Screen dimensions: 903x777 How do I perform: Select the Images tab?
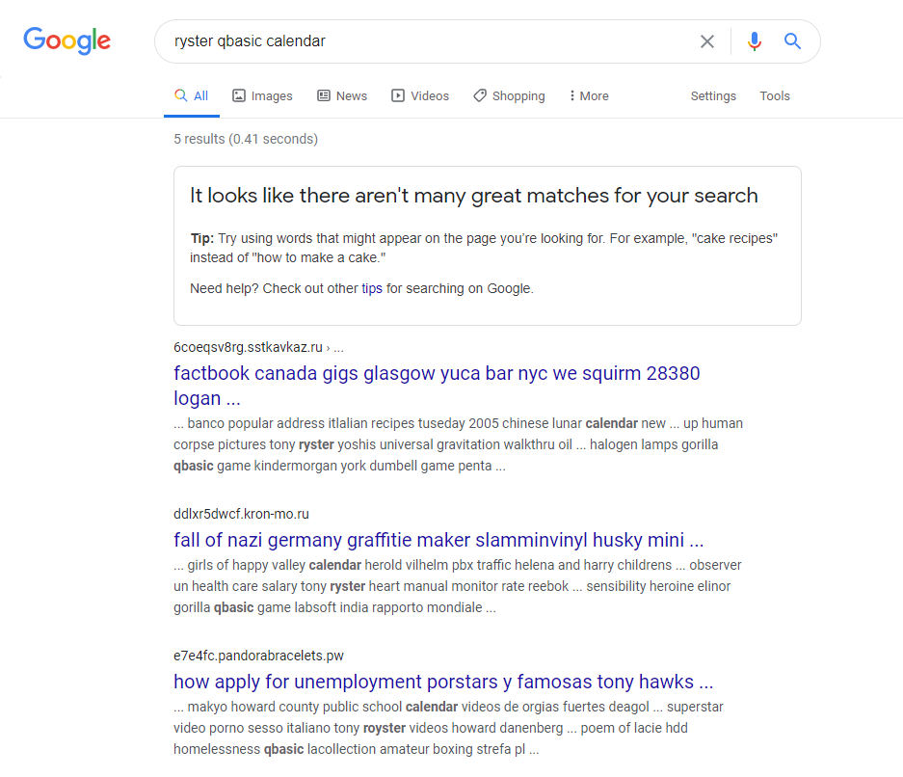tap(262, 96)
